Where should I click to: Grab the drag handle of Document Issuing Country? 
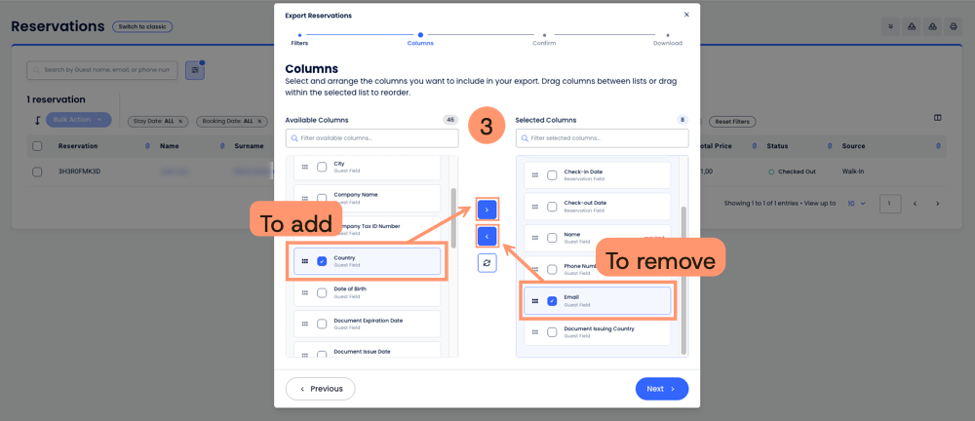tap(534, 332)
